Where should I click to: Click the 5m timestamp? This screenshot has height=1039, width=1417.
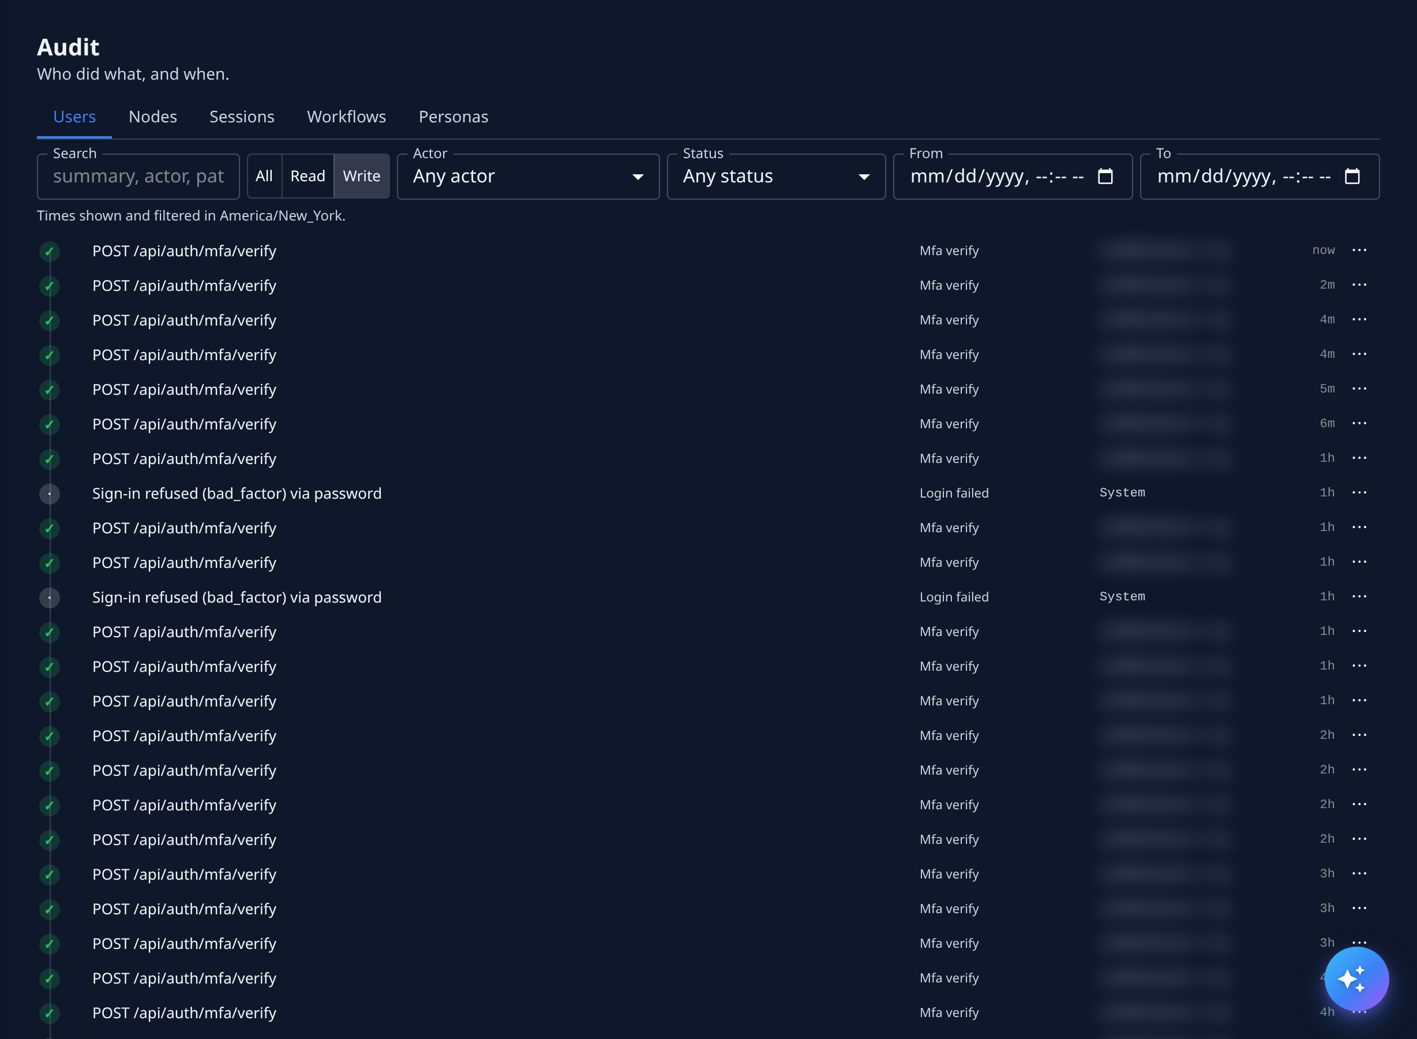pos(1326,388)
